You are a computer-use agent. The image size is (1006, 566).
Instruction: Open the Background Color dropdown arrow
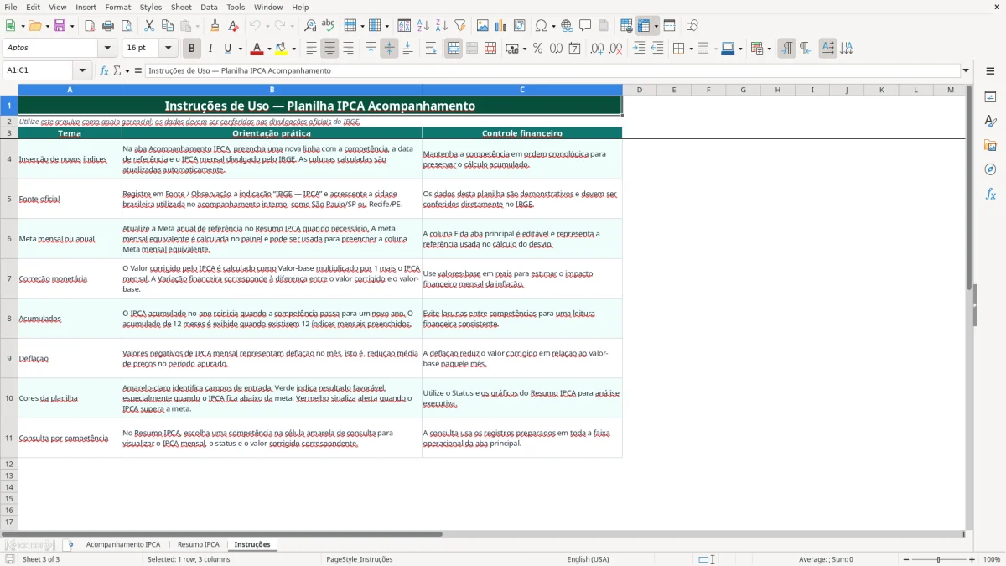(293, 49)
